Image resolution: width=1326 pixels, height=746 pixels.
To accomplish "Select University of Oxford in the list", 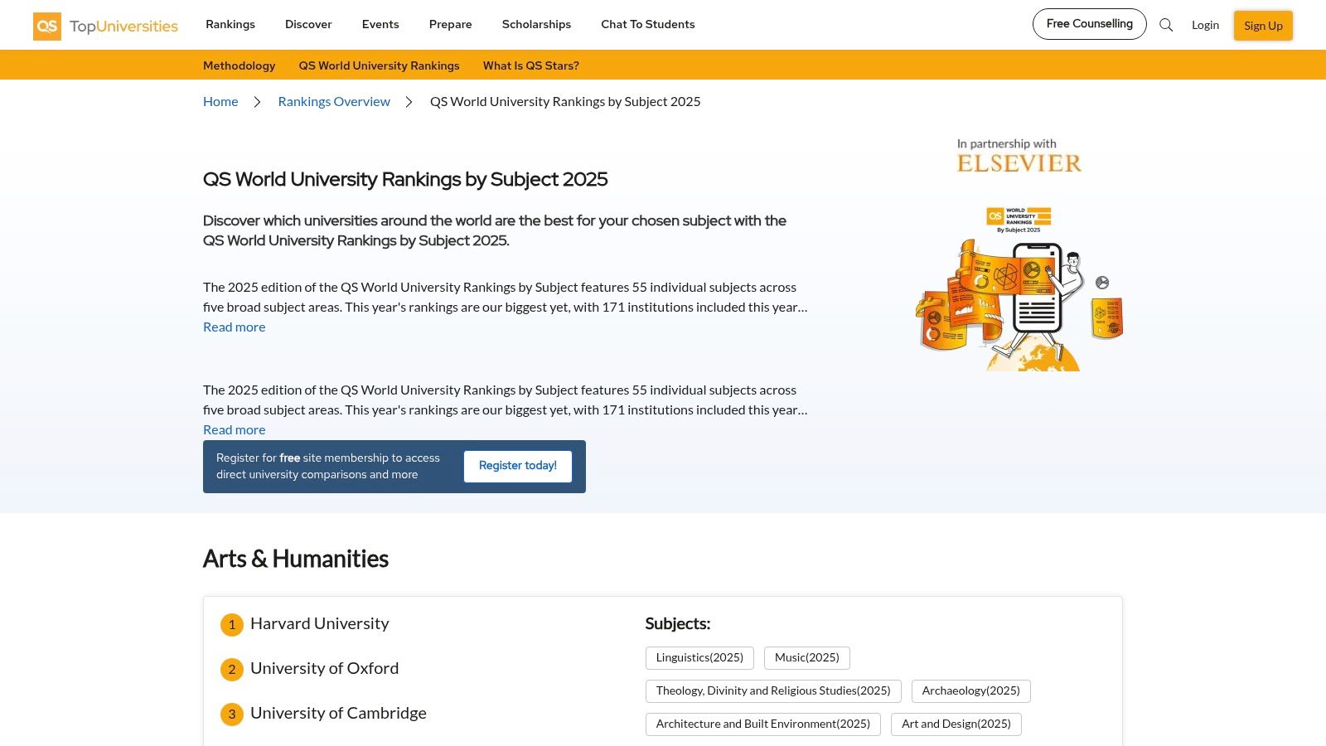I will pyautogui.click(x=325, y=668).
